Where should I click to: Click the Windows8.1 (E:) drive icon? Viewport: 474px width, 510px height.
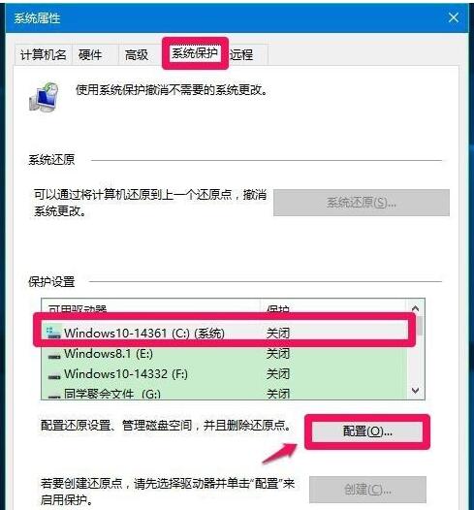(x=53, y=357)
